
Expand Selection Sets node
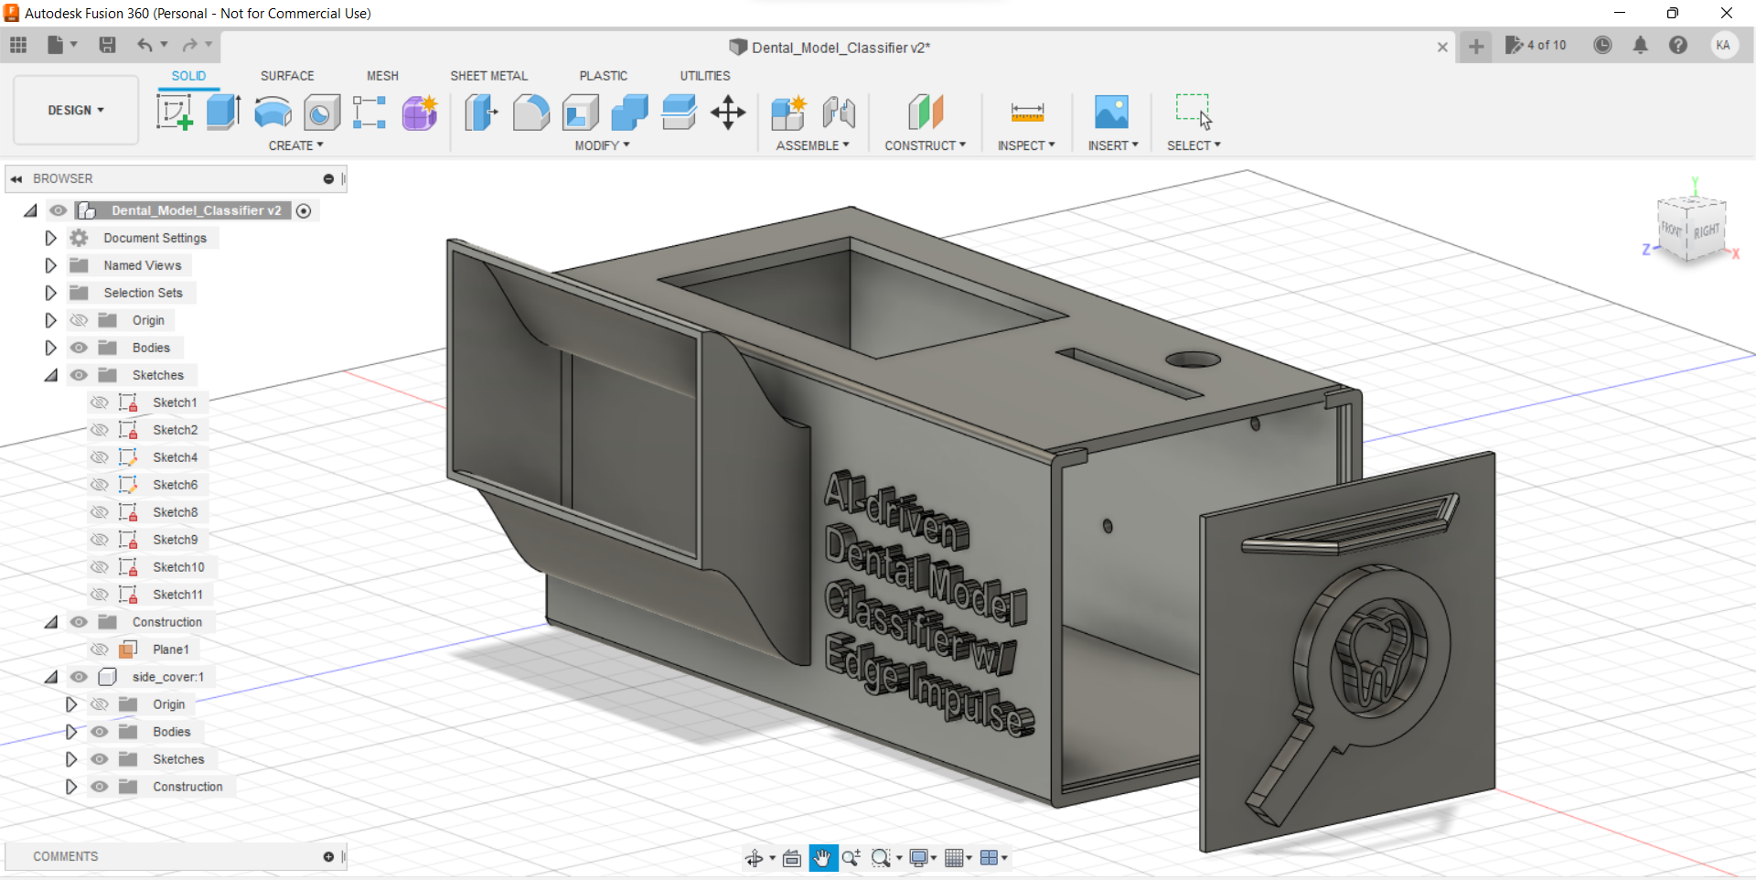tap(50, 293)
